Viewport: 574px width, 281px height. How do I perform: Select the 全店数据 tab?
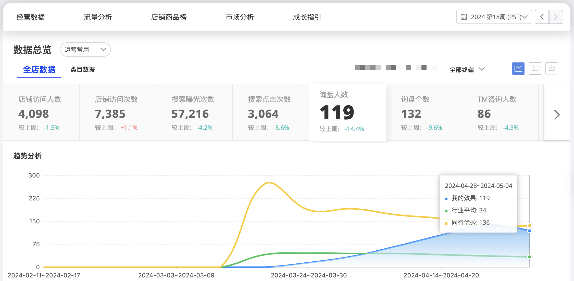pyautogui.click(x=39, y=69)
